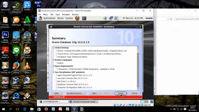Viewport: 199px width, 112px height.
Task: Select the Source path row in summary
Action: [x=92, y=51]
